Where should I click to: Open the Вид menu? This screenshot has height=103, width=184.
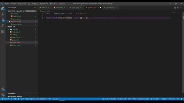tap(29, 4)
